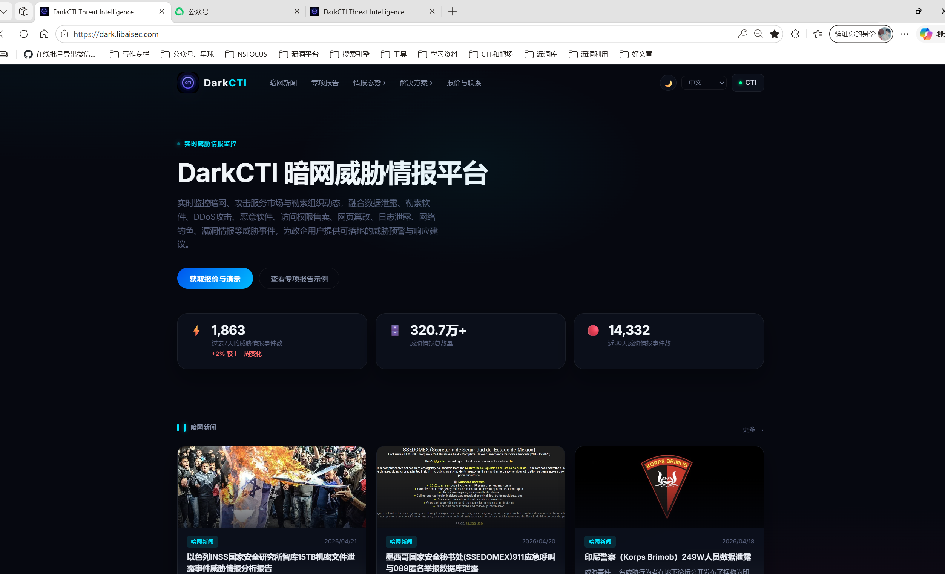The width and height of the screenshot is (945, 574).
Task: Open the NSFOCUS bookmark folder
Action: click(246, 54)
